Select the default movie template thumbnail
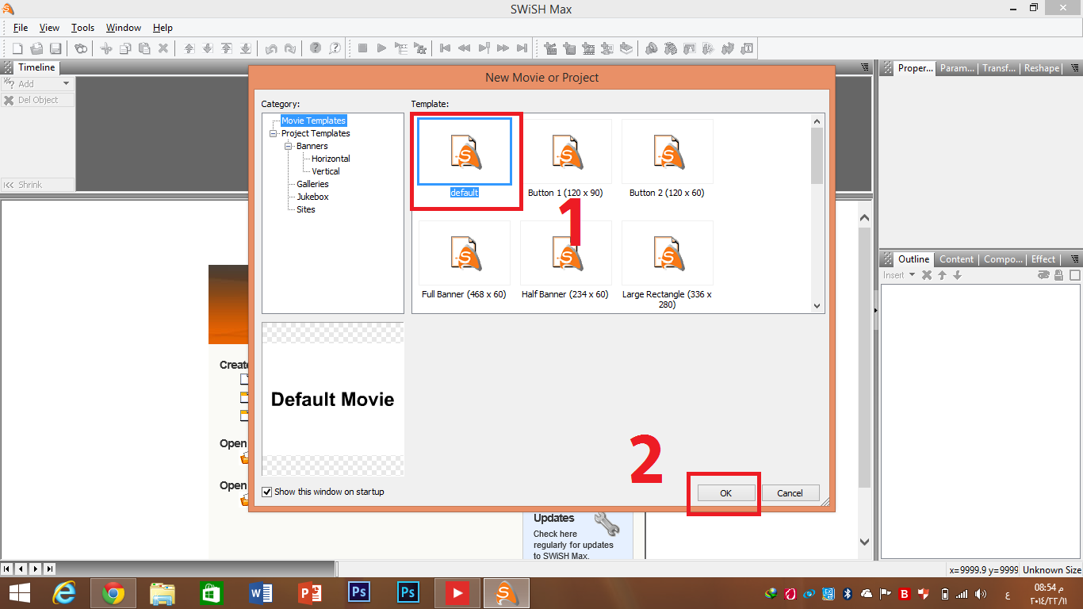Viewport: 1083px width, 609px height. click(x=465, y=151)
